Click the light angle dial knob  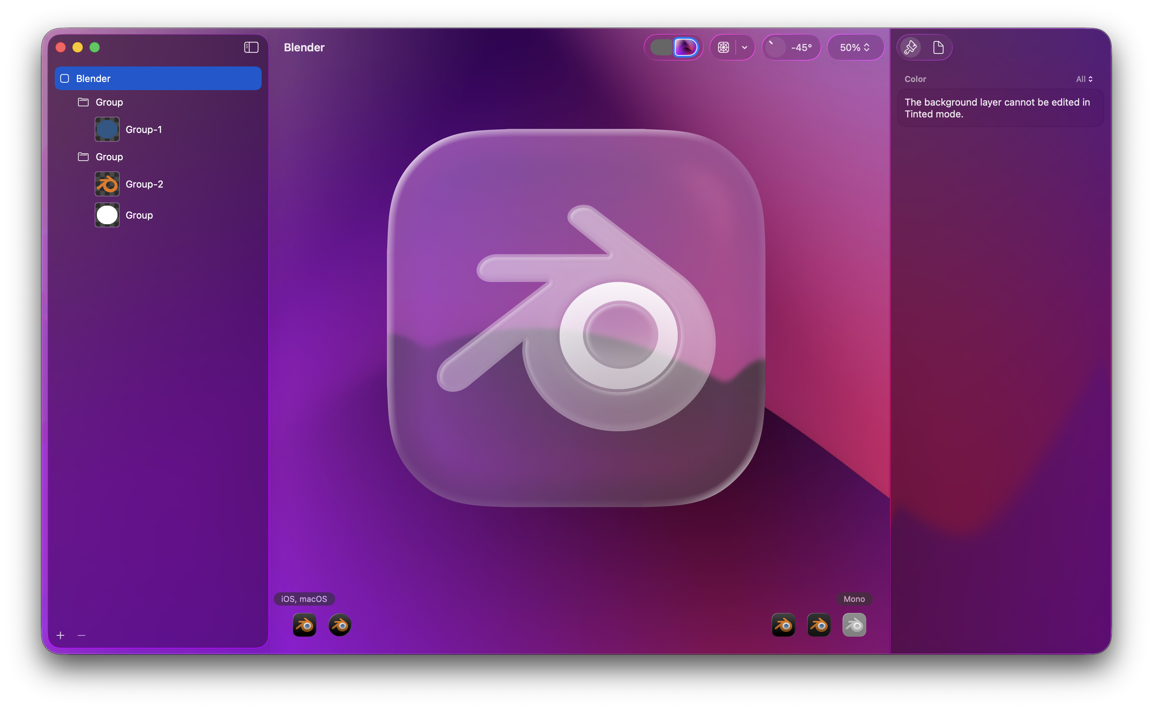pyautogui.click(x=775, y=47)
